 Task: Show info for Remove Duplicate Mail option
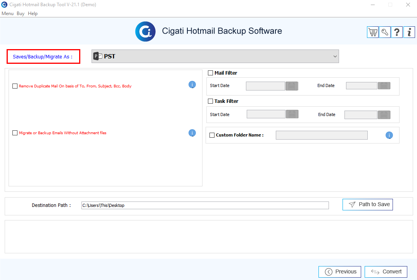point(192,85)
